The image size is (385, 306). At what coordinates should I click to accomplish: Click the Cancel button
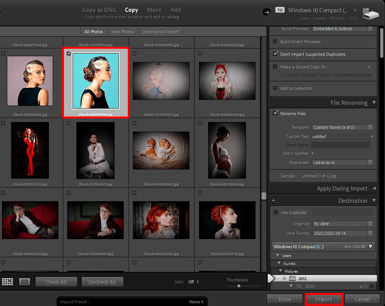(362, 299)
